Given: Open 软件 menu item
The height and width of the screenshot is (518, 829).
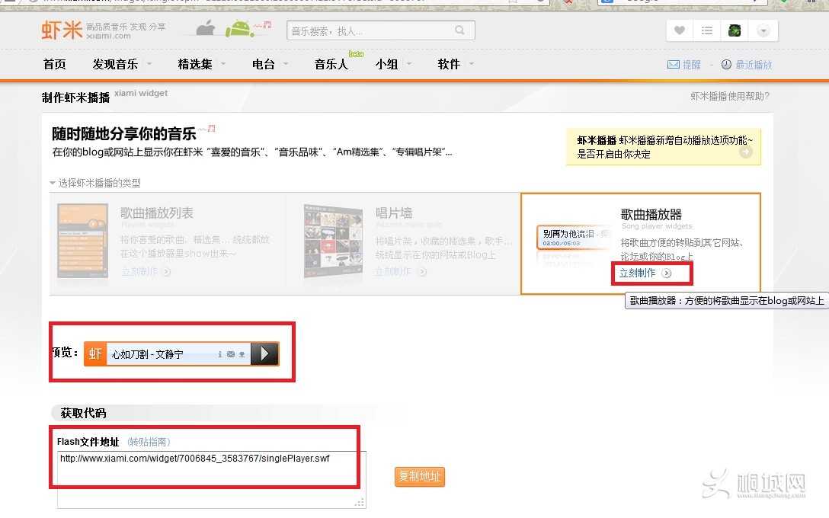Looking at the screenshot, I should pyautogui.click(x=449, y=64).
